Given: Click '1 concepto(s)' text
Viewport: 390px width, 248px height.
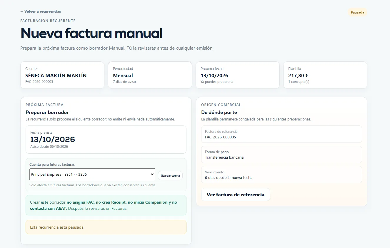Looking at the screenshot, I should pyautogui.click(x=299, y=82).
